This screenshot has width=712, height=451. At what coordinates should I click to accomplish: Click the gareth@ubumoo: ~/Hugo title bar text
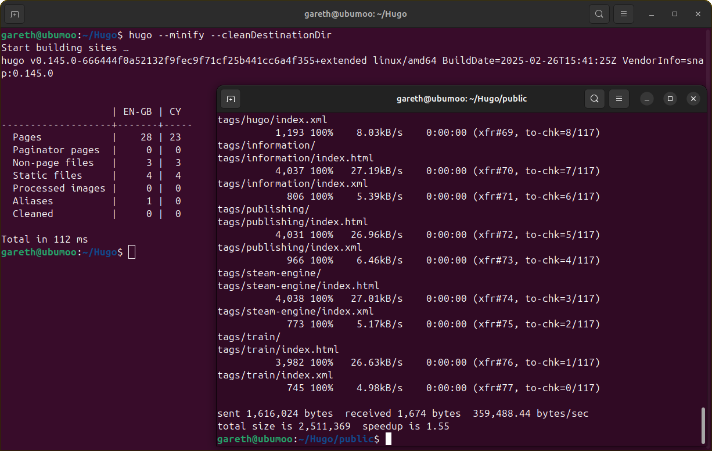pos(355,14)
